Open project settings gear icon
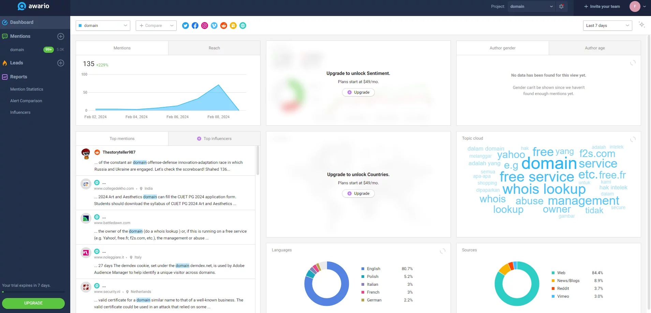Screen dimensions: 651x313 click(x=561, y=6)
